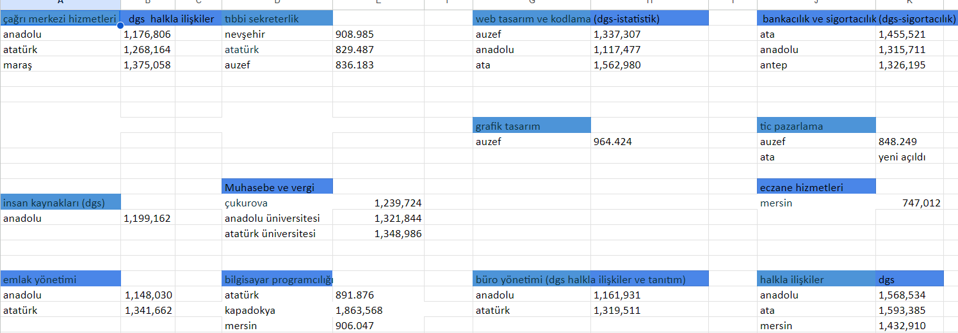This screenshot has height=333, width=958.
Task: Click the cell showing 964.424
Action: (649, 141)
